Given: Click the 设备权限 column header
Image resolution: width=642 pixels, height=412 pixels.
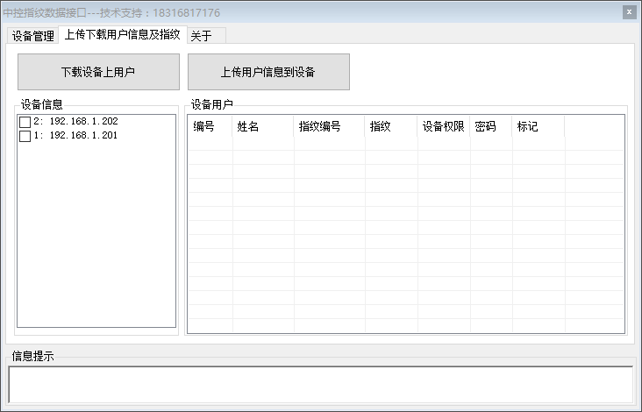Looking at the screenshot, I should pos(443,127).
